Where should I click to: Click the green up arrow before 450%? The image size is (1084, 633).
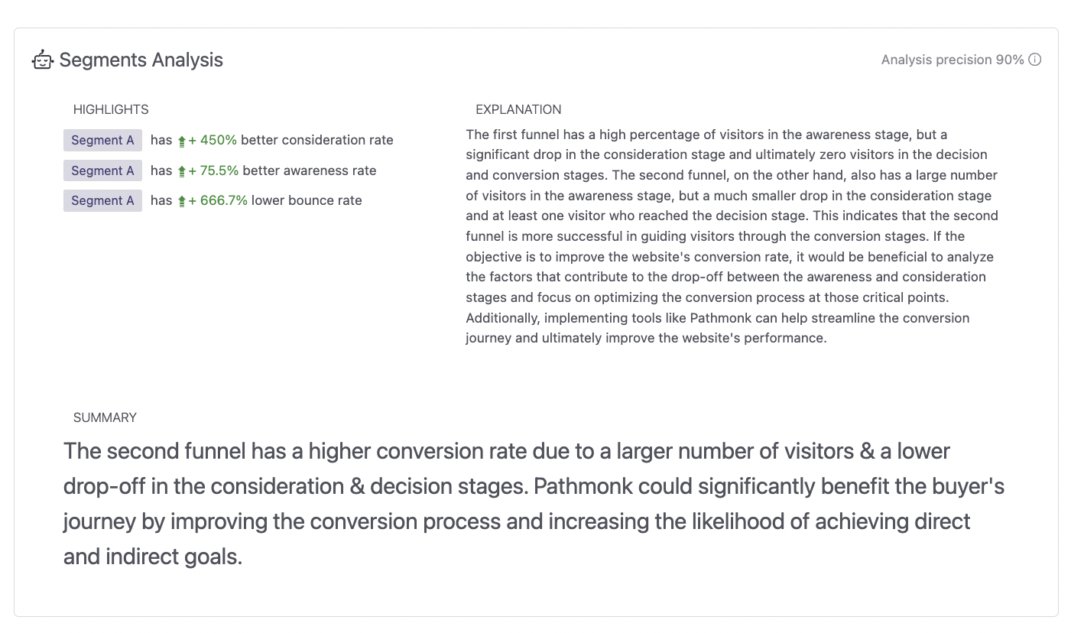(182, 141)
